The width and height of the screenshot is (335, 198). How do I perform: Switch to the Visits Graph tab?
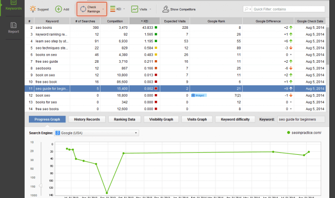197,119
